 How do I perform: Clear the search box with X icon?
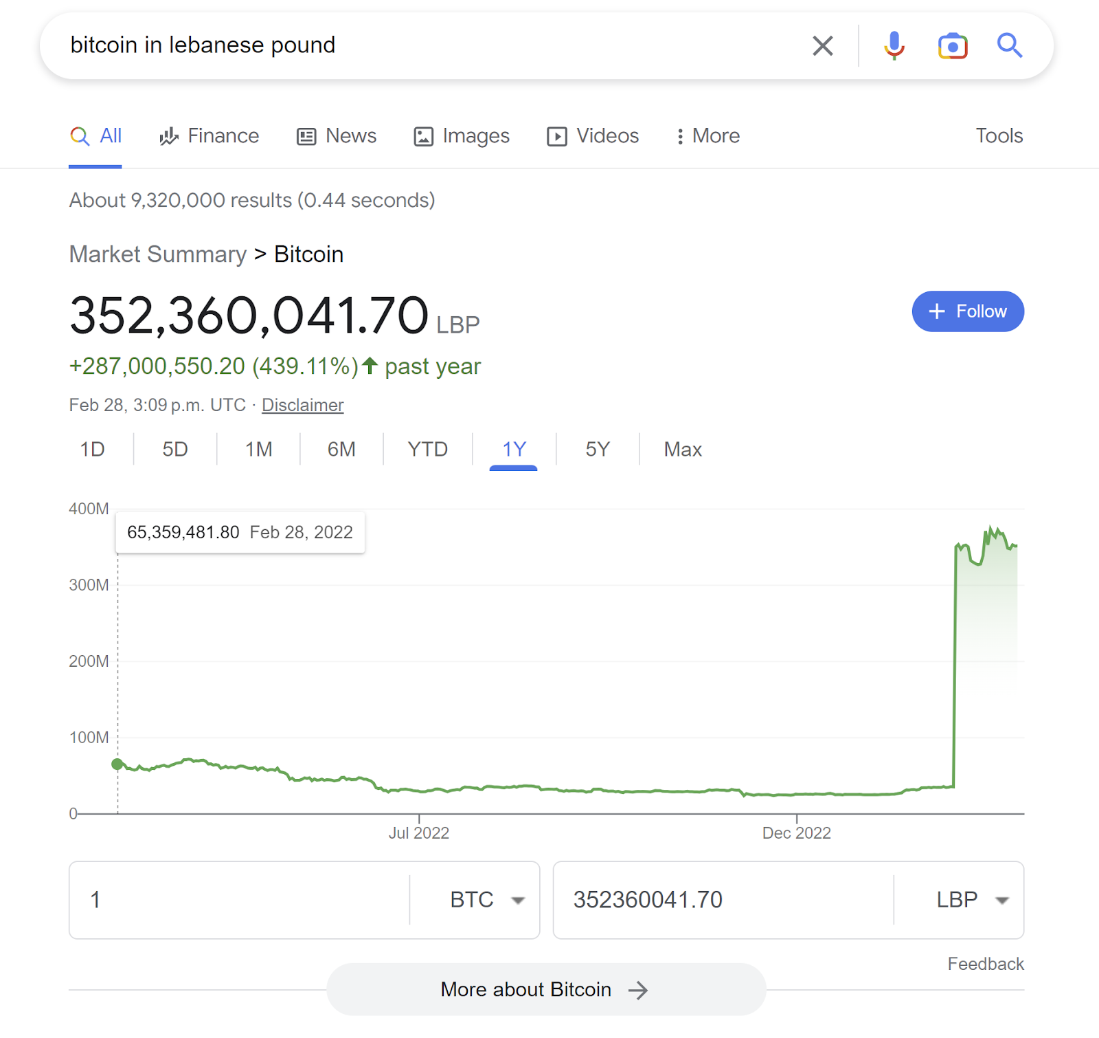(822, 46)
